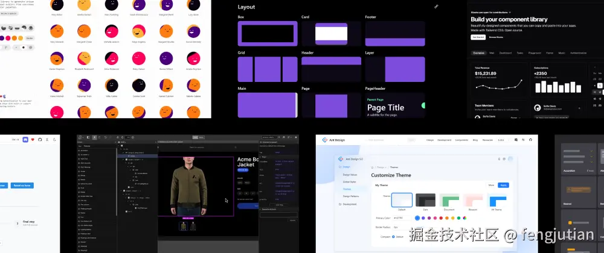Select the Mary Edwards avatar
604x253 pixels.
tap(57, 31)
